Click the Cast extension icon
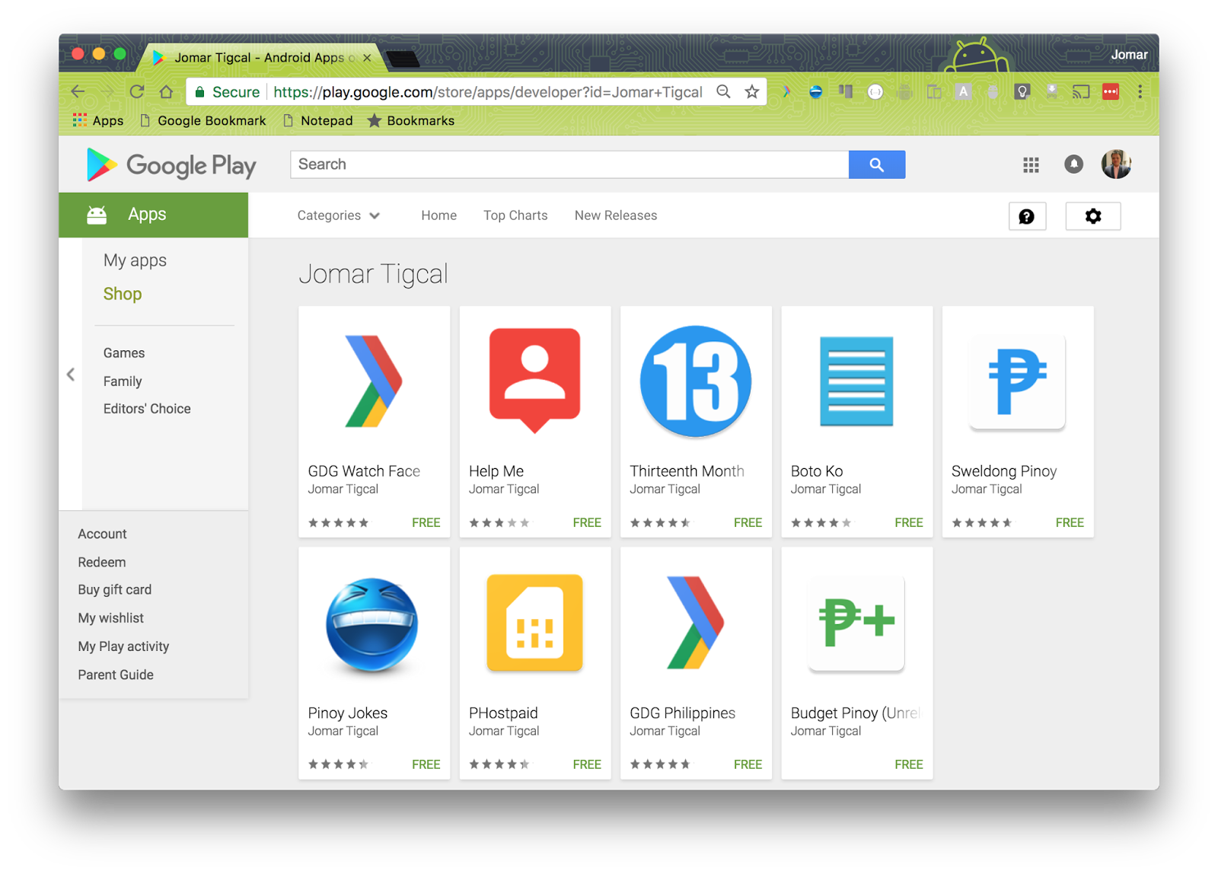This screenshot has width=1218, height=874. pos(1081,92)
